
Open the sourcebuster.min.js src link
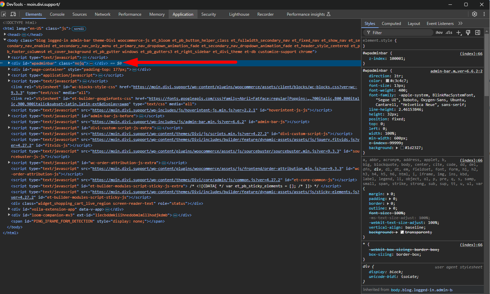point(216,151)
